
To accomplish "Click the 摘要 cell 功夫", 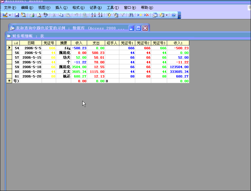I will coord(63,57).
